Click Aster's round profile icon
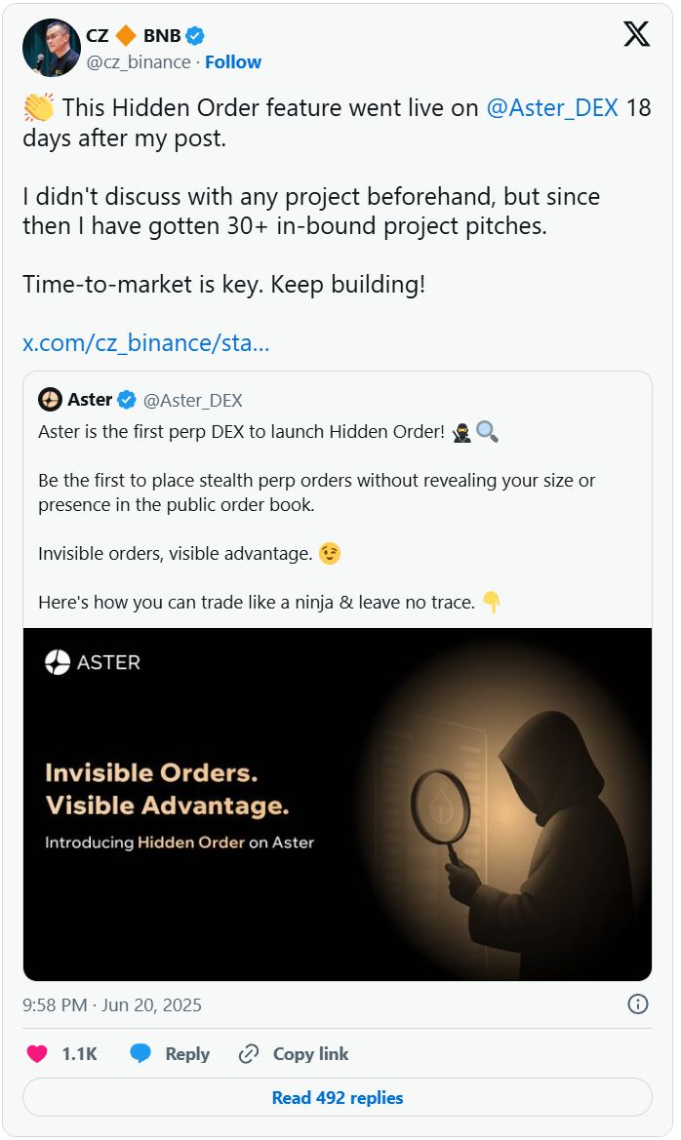The height and width of the screenshot is (1140, 681). point(50,400)
